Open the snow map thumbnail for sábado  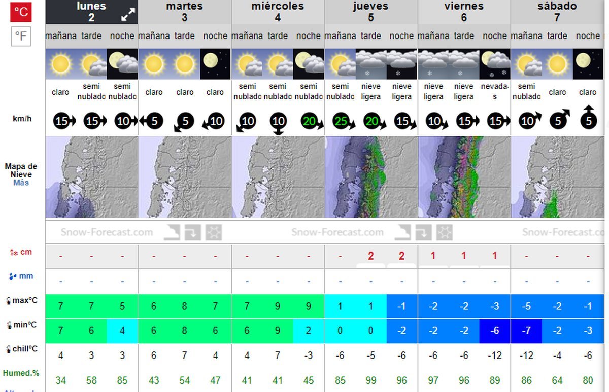click(557, 177)
